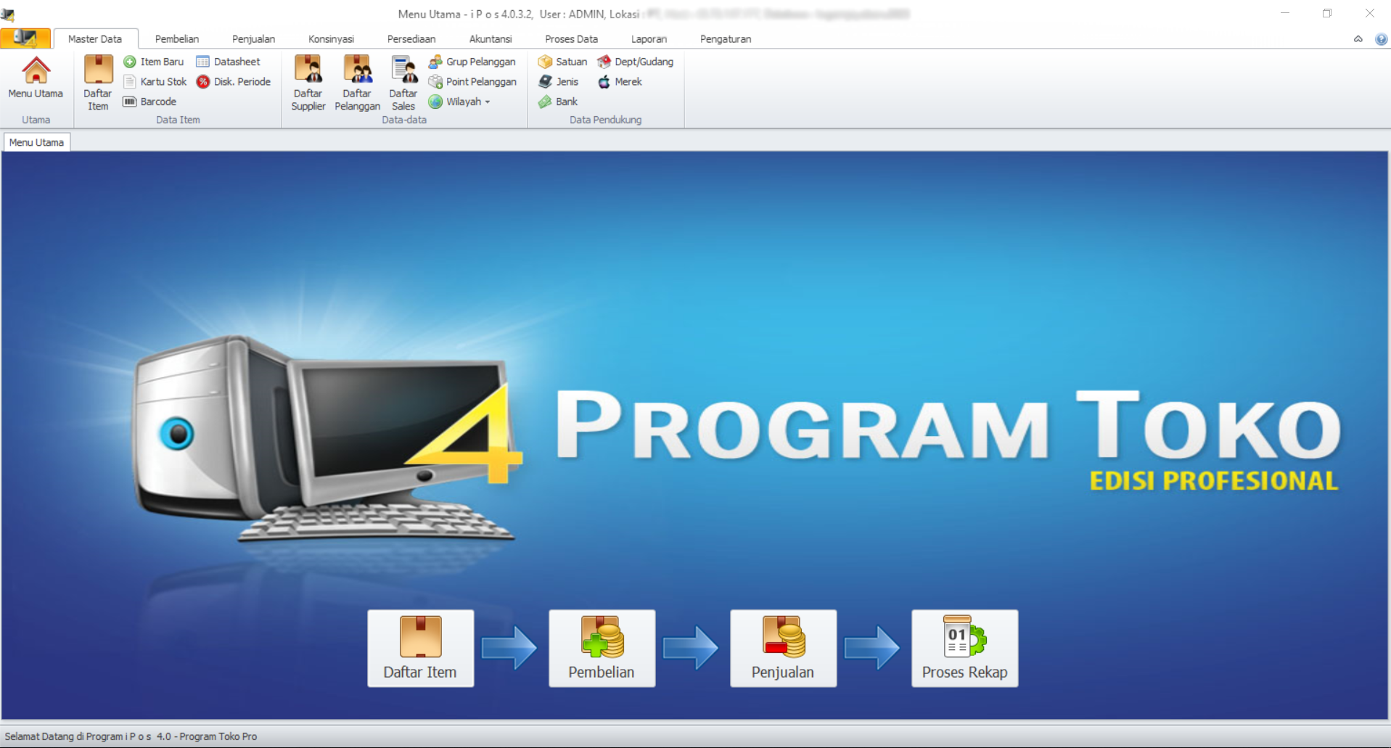Click the Penjualan workflow button

tap(783, 648)
